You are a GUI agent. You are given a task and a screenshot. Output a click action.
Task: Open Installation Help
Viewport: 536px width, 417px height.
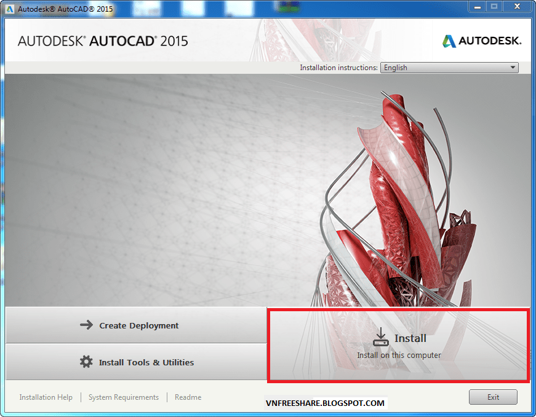point(46,397)
